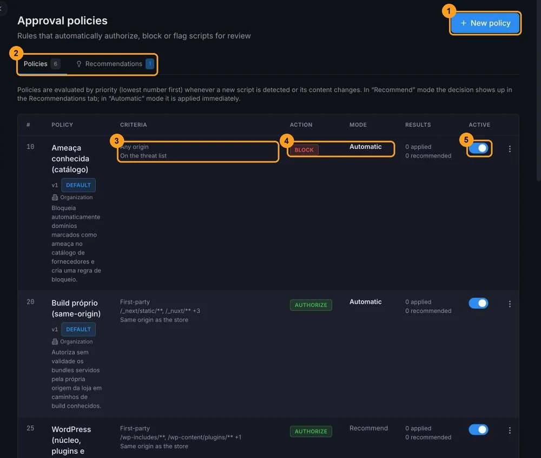Click the AUTHORIZE badge for Build próprio
Screen dimensions: 541x458
point(311,305)
